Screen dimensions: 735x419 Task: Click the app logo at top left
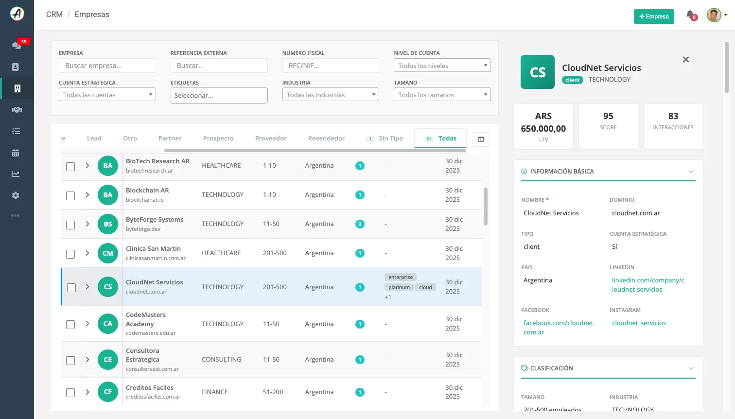(x=17, y=14)
